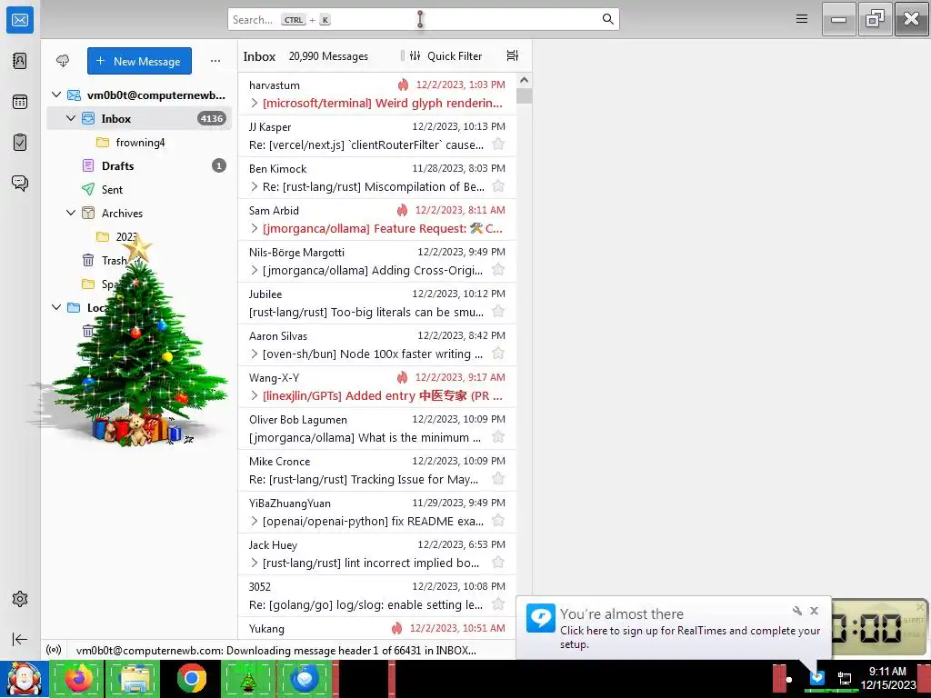Open the Yukang message row
Viewport: 931px width, 698px height.
377,629
